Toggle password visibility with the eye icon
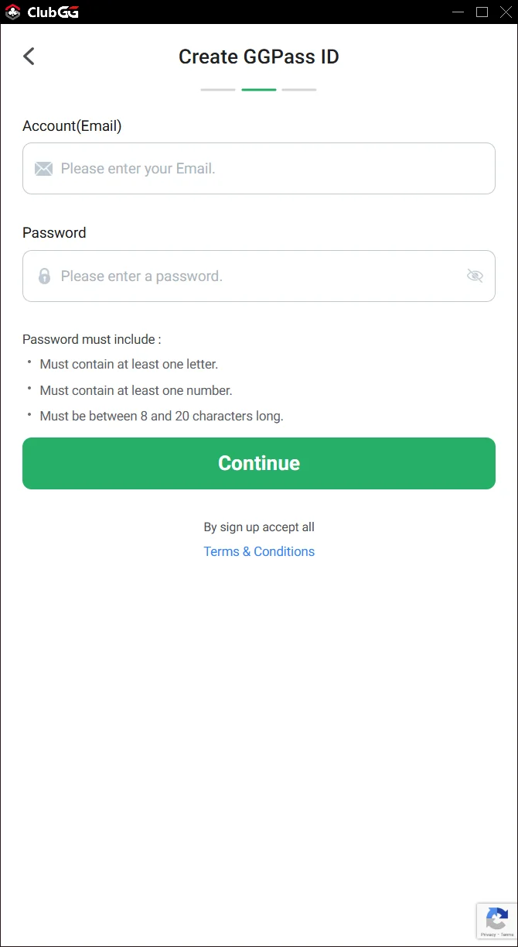518x947 pixels. pos(475,276)
